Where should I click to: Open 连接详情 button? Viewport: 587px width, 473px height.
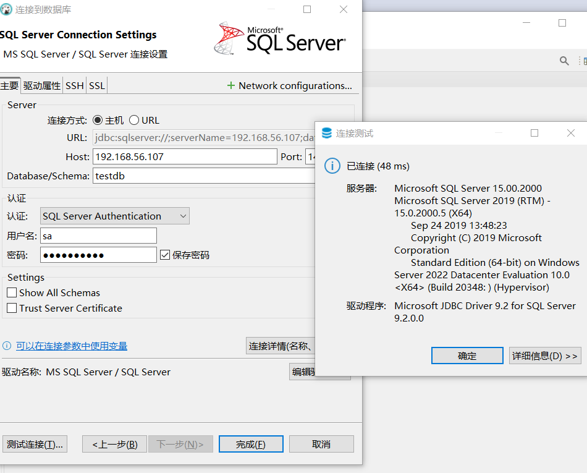tap(280, 346)
